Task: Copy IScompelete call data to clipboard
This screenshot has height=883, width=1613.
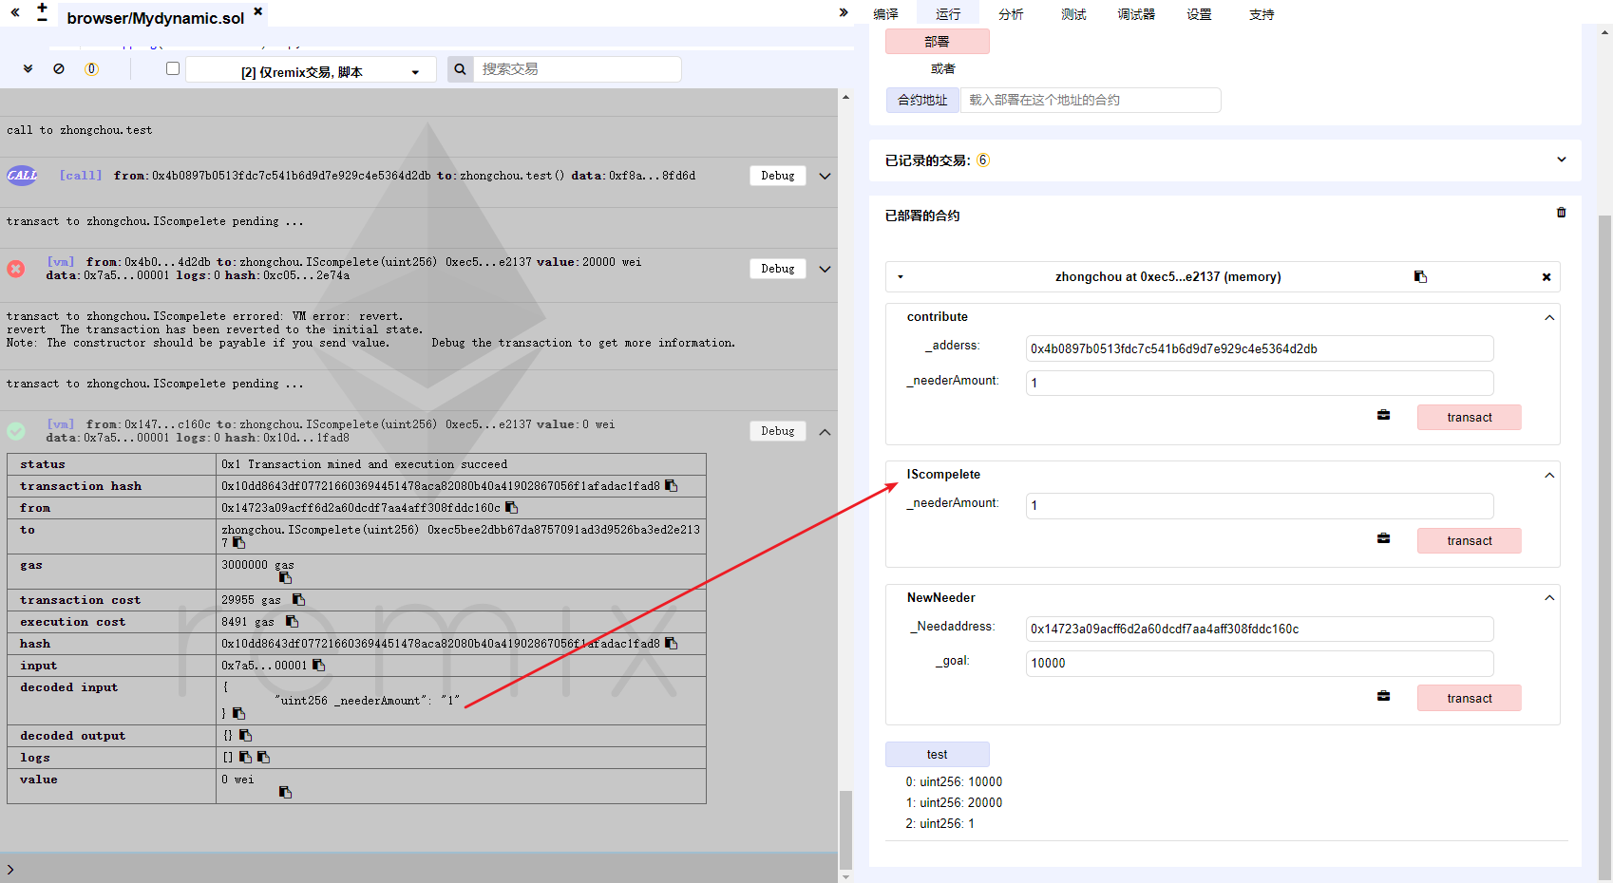Action: (x=1383, y=538)
